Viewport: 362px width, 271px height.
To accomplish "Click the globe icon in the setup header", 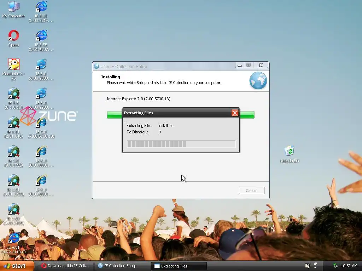I will pyautogui.click(x=258, y=81).
